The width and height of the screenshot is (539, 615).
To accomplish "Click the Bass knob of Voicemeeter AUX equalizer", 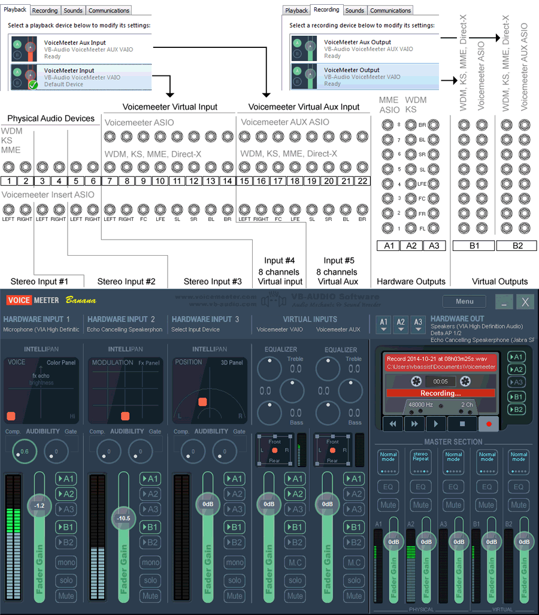I will click(328, 413).
